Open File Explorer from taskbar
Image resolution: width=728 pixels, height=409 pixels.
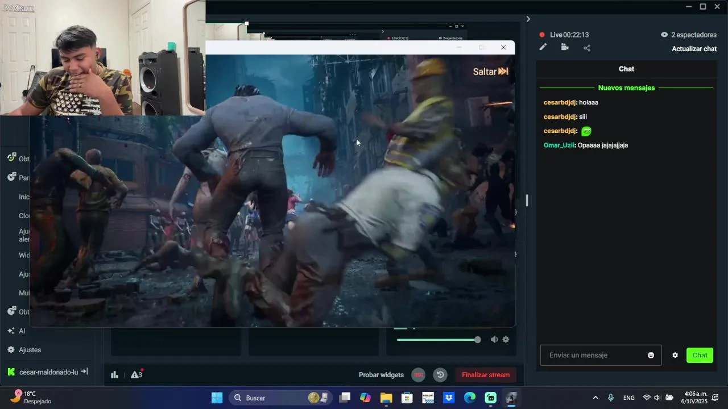click(386, 398)
